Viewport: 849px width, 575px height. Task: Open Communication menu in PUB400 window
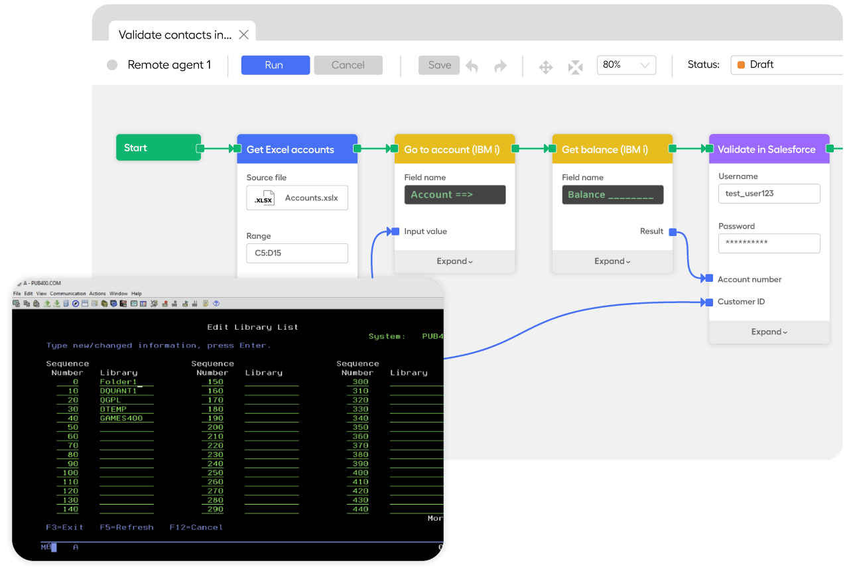68,294
